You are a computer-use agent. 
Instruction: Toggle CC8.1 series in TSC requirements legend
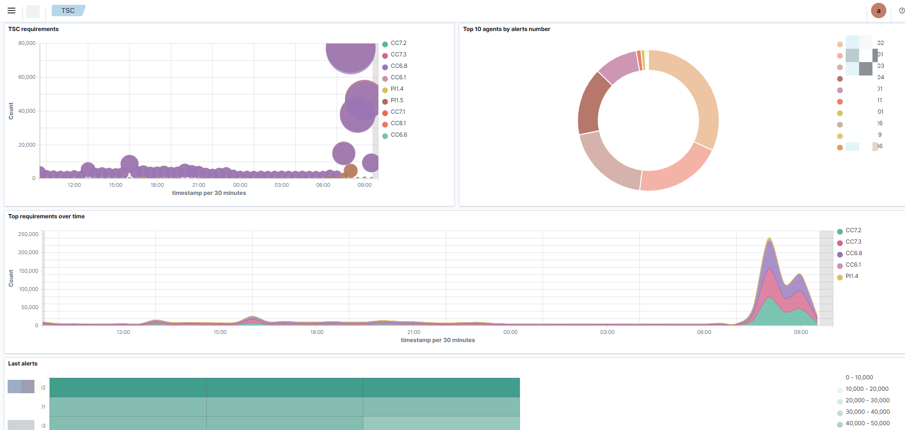(397, 123)
